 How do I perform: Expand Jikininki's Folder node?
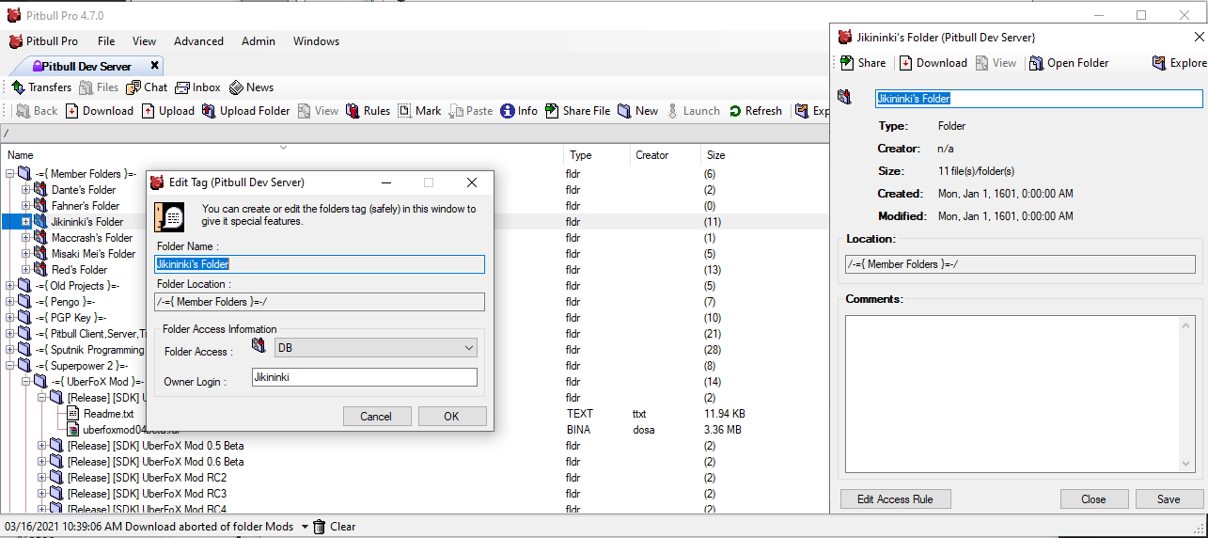[x=26, y=222]
